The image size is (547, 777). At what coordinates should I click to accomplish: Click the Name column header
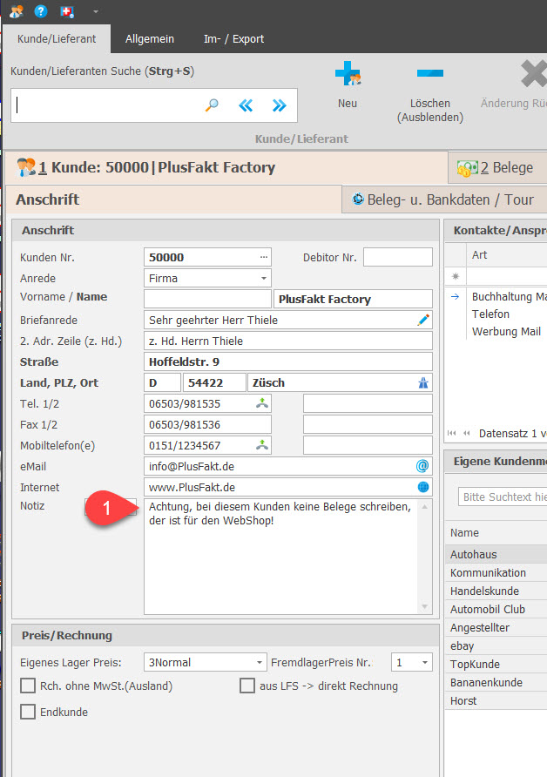coord(496,533)
